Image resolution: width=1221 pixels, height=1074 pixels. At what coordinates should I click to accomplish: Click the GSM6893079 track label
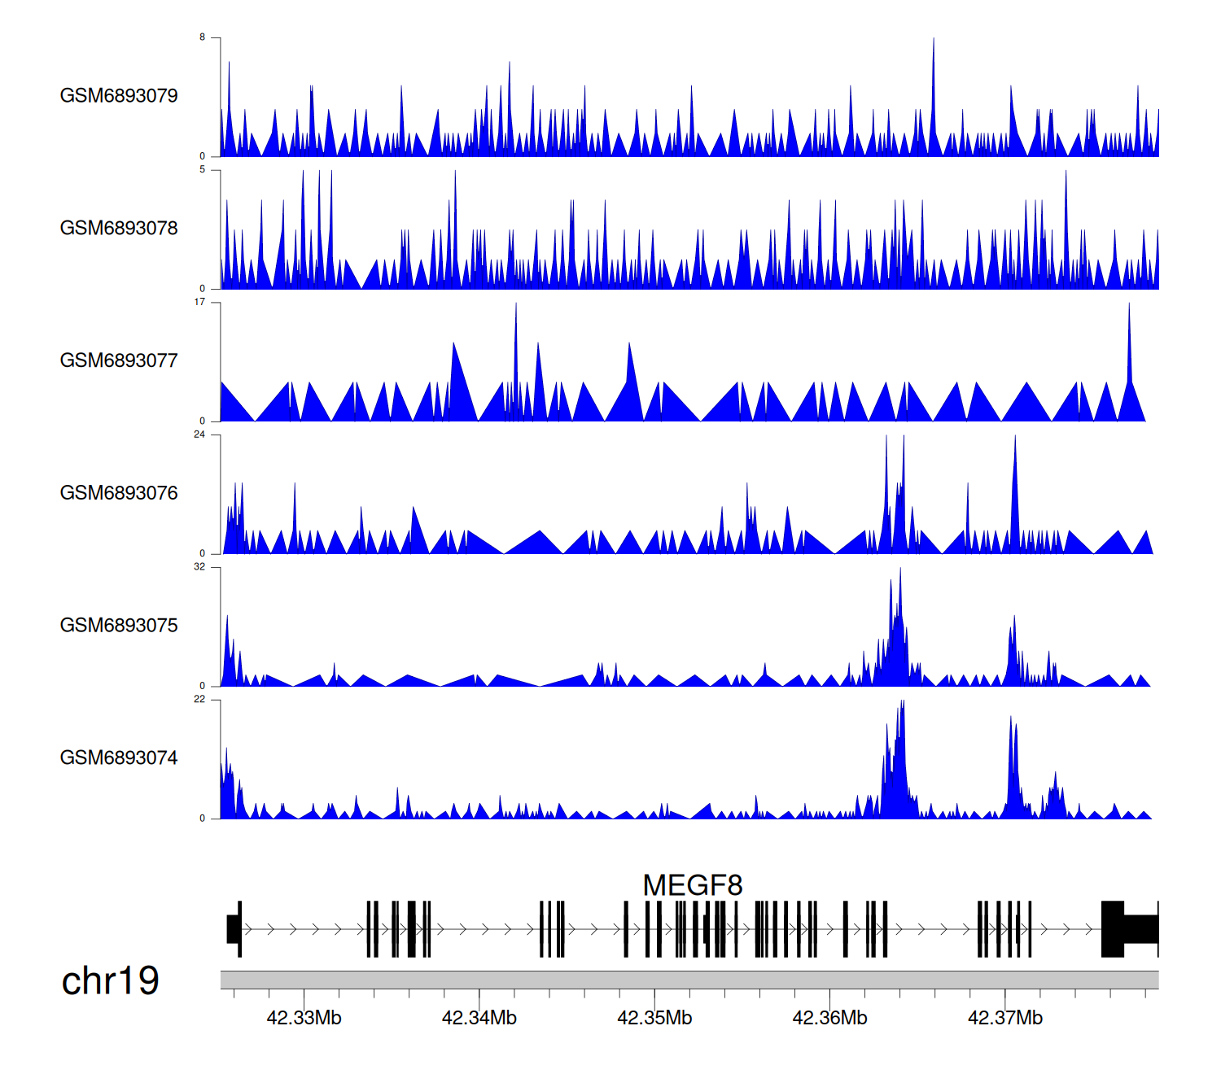click(119, 95)
